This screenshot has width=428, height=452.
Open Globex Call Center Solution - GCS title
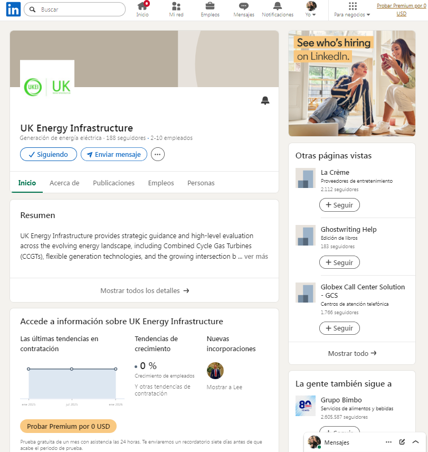(363, 291)
